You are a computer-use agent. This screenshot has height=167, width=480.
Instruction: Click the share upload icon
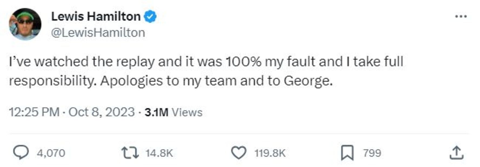(456, 153)
